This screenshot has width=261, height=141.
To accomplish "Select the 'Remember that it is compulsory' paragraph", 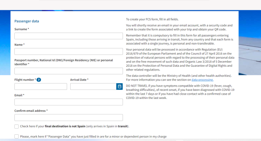I will tap(180, 39).
